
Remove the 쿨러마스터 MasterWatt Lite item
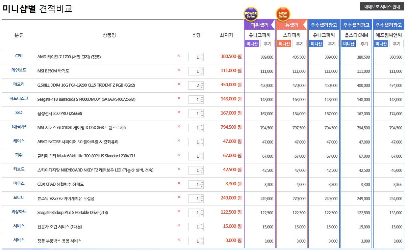179,155
